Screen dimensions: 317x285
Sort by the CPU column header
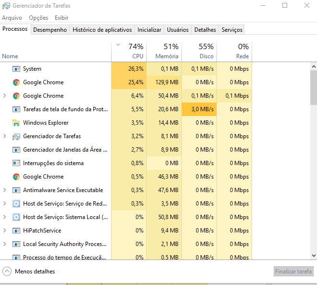point(129,52)
